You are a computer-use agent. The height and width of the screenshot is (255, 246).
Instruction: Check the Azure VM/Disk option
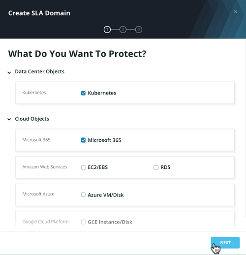[x=83, y=194]
